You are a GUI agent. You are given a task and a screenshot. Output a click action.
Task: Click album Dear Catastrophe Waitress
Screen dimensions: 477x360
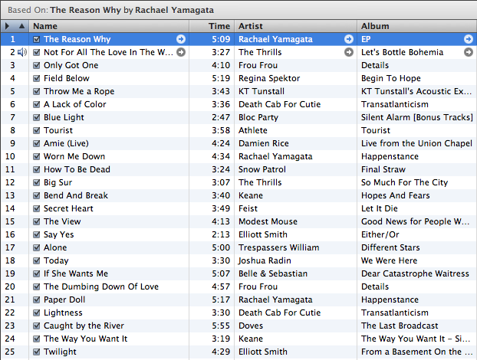415,273
